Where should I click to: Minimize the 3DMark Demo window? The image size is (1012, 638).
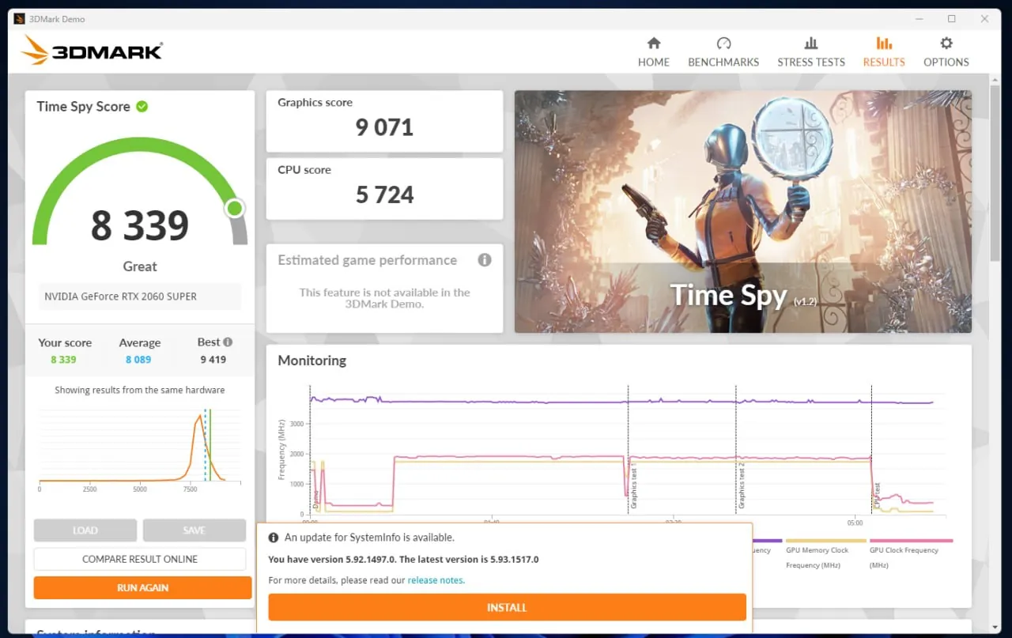pyautogui.click(x=919, y=18)
